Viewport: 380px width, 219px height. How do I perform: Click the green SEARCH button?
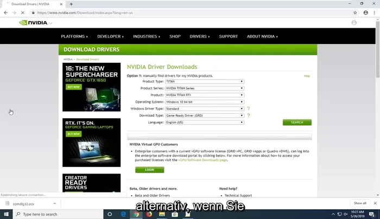[x=297, y=123]
